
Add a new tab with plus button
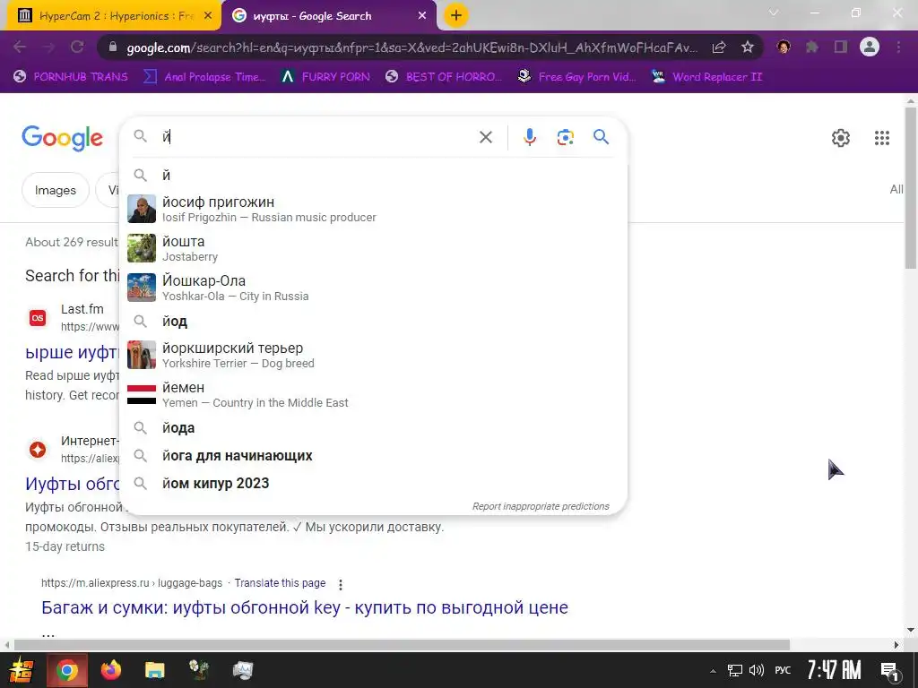[456, 16]
